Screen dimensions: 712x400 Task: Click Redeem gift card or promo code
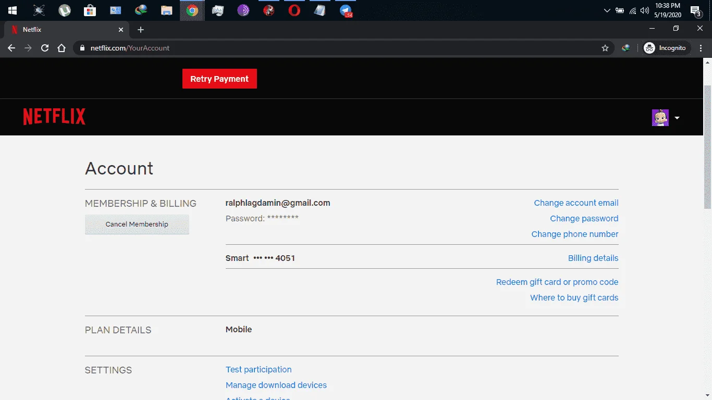(x=557, y=282)
